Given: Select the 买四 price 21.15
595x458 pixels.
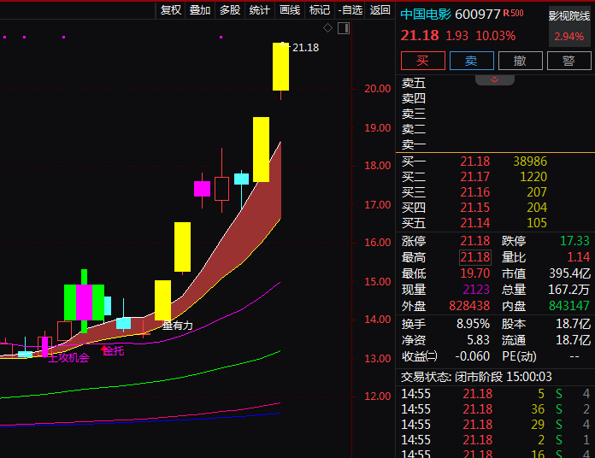Looking at the screenshot, I should pos(475,208).
